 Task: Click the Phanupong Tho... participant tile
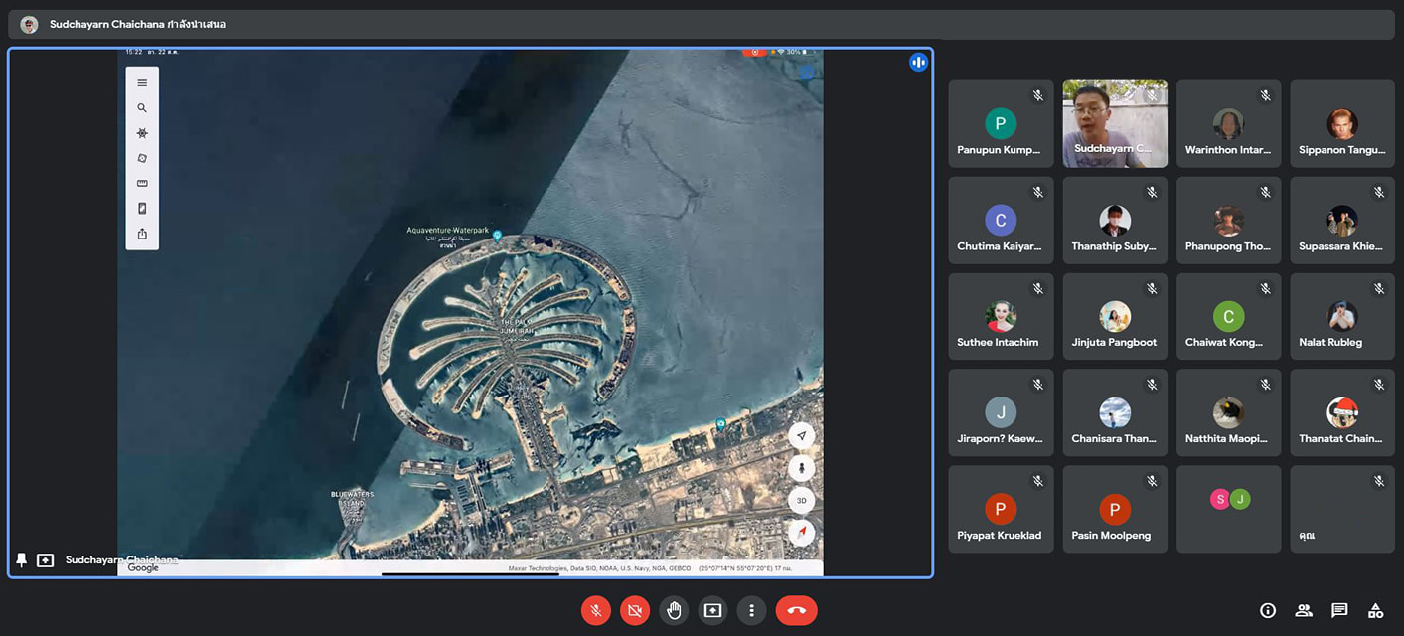(x=1228, y=220)
